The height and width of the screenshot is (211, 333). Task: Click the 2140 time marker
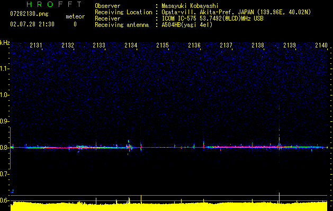321,45
